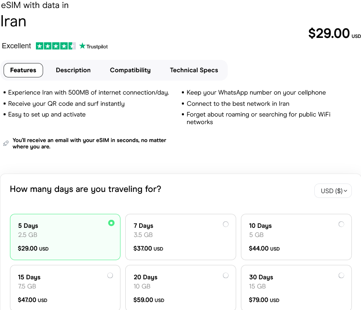The width and height of the screenshot is (361, 310).
Task: Show the Technical Specs tab
Action: (x=194, y=70)
